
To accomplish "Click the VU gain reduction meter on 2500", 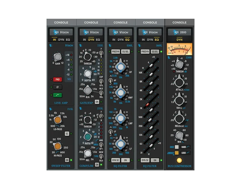I will [x=179, y=49].
